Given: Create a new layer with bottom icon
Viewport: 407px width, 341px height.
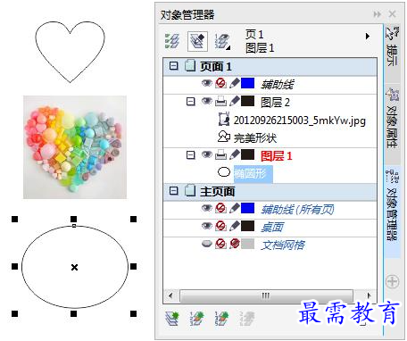Looking at the screenshot, I should [172, 319].
